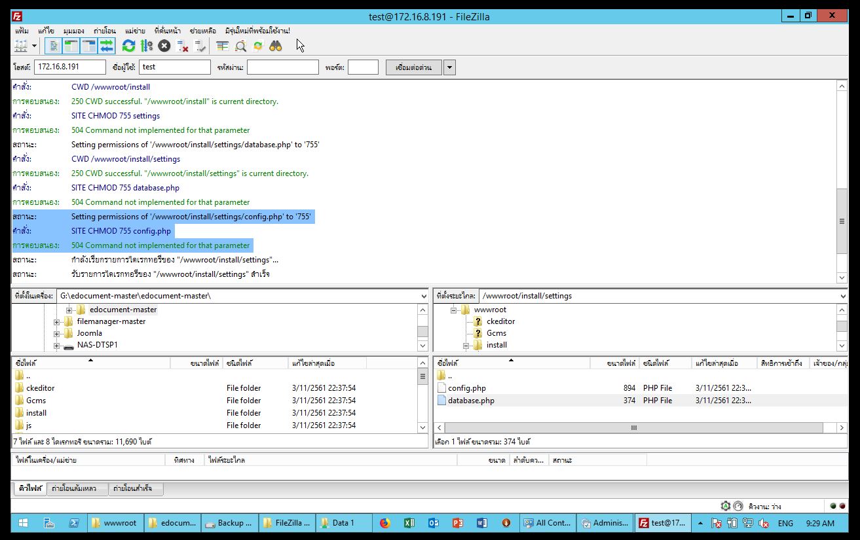
Task: Open the แม่ข่าย (Server) menu
Action: pyautogui.click(x=136, y=31)
